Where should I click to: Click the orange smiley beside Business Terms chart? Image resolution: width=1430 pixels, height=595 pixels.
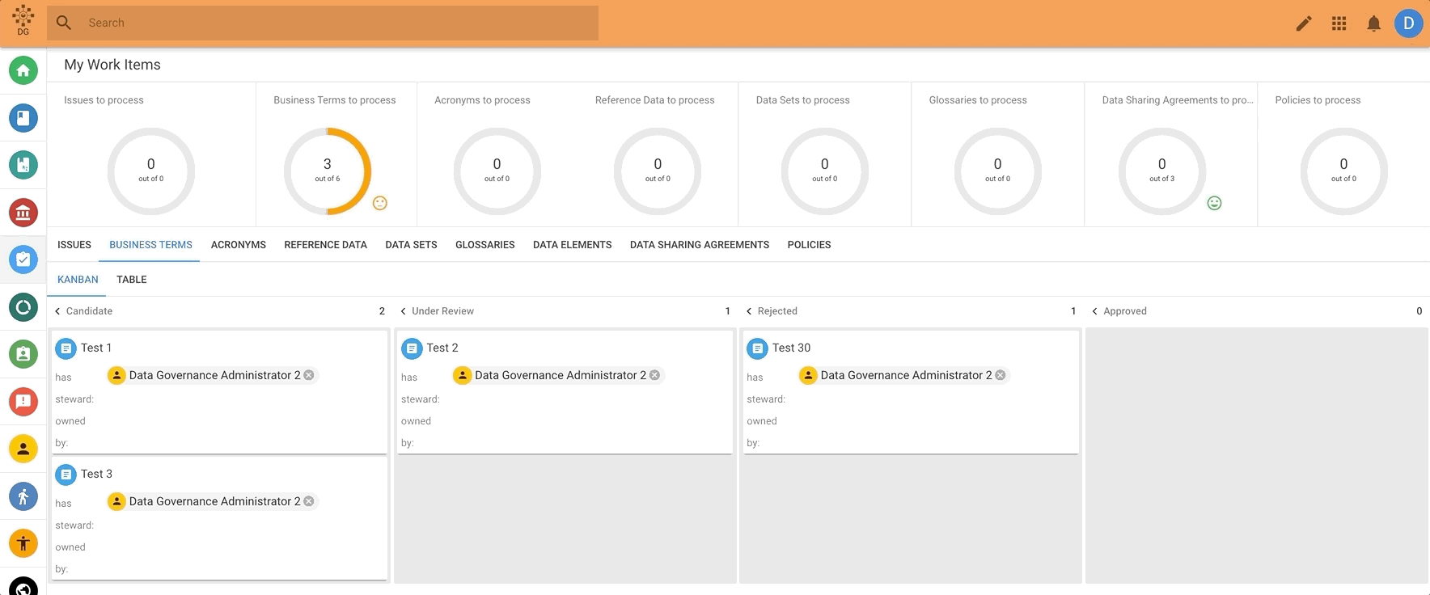(x=380, y=203)
